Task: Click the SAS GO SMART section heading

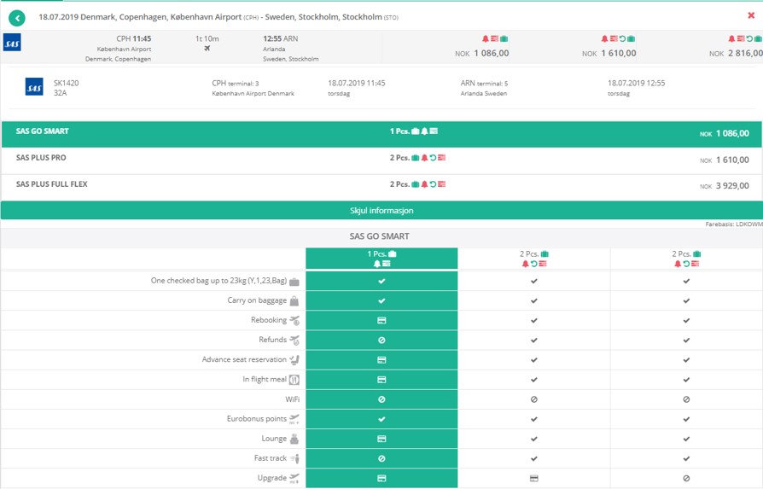Action: (379, 236)
